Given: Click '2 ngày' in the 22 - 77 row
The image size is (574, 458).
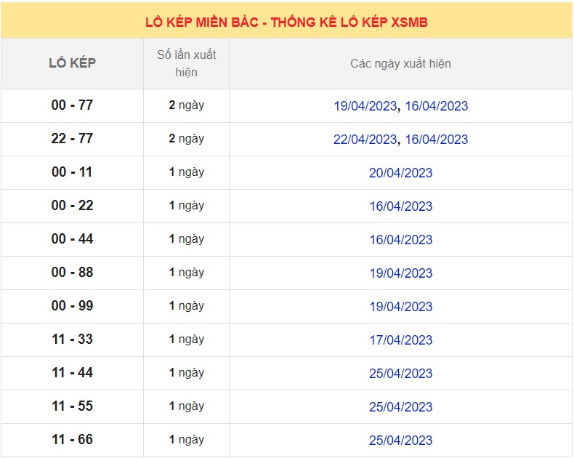Looking at the screenshot, I should pos(186,139).
